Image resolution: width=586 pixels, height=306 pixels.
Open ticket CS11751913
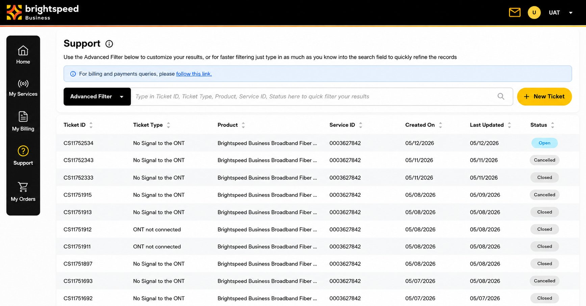pos(78,212)
